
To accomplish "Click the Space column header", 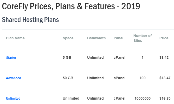I will [x=68, y=38].
